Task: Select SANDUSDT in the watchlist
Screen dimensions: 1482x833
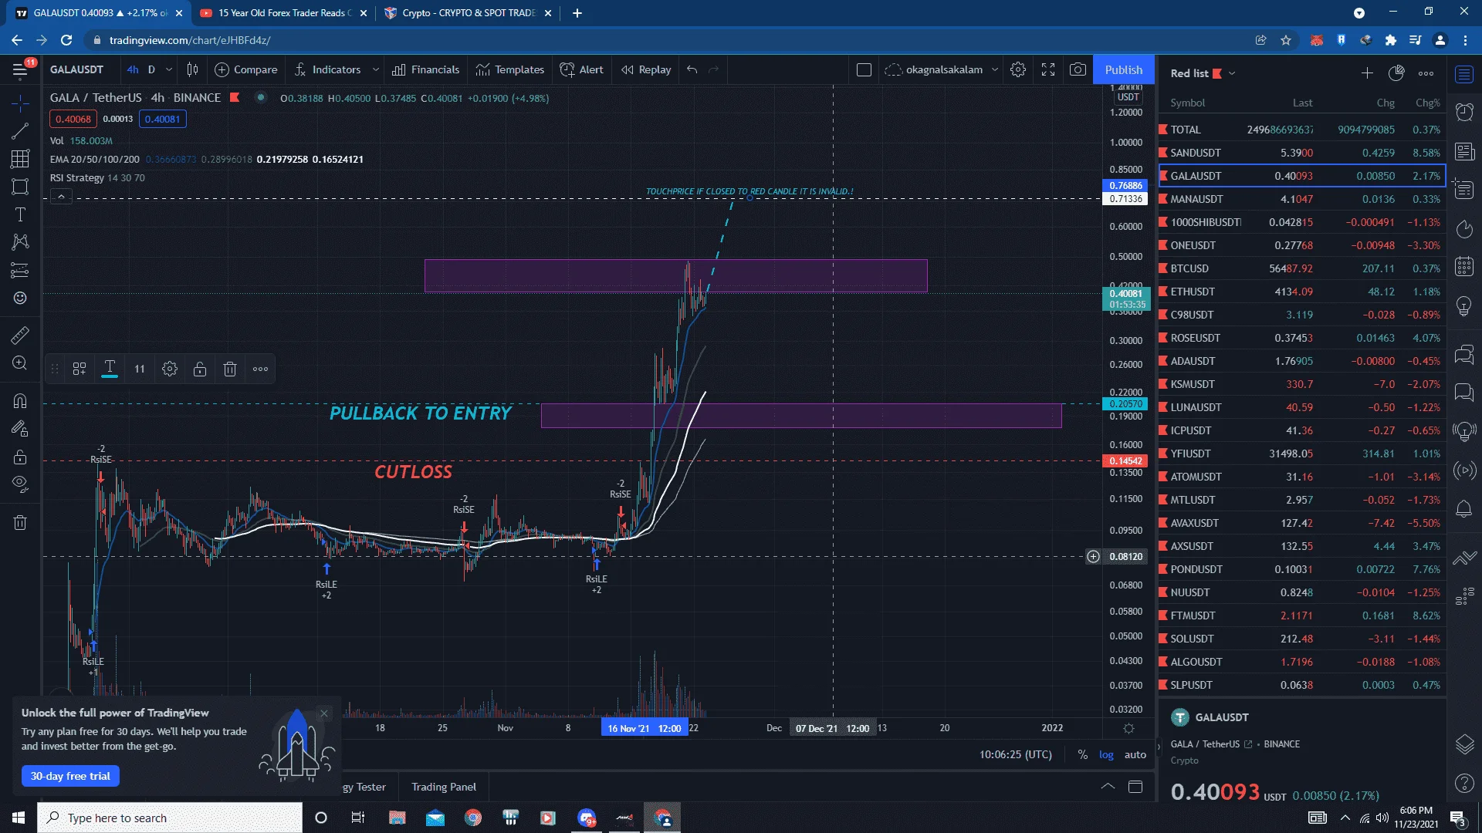Action: click(1301, 153)
